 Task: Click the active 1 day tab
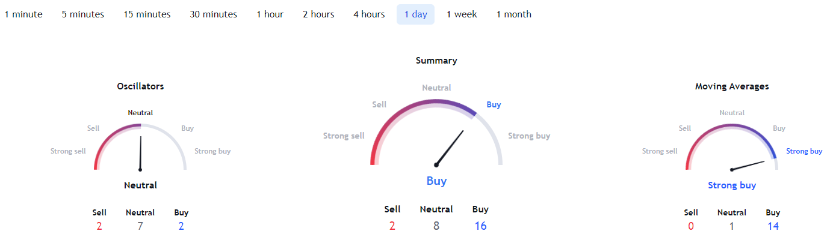(x=415, y=14)
